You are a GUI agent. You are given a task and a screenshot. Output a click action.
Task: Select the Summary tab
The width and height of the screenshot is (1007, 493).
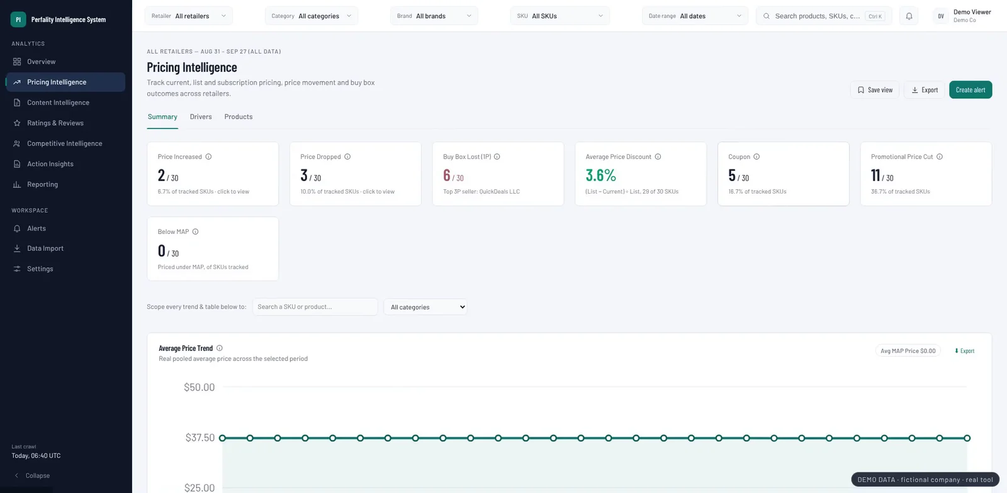point(162,117)
